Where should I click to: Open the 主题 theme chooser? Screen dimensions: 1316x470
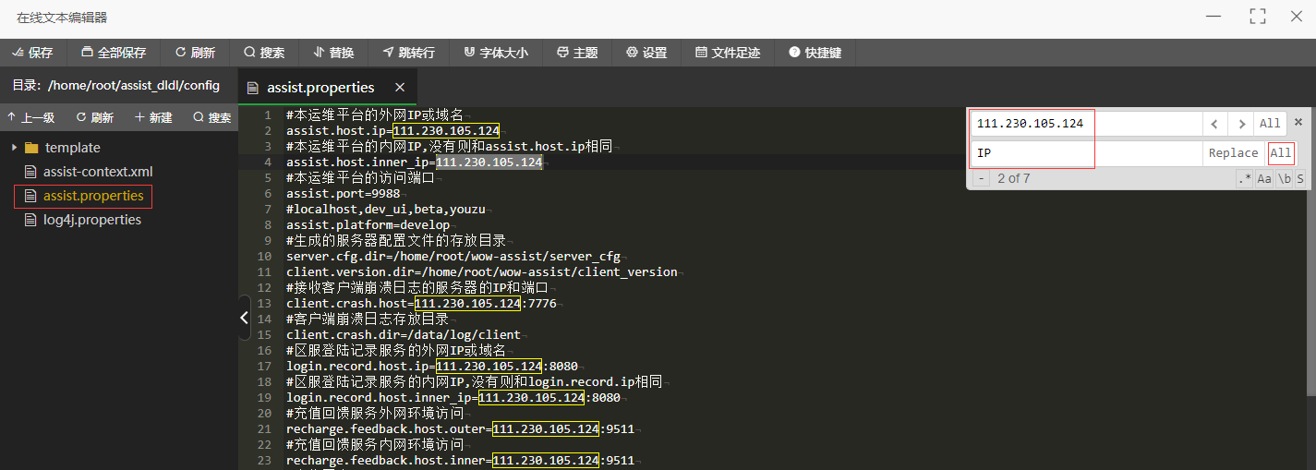[x=577, y=53]
